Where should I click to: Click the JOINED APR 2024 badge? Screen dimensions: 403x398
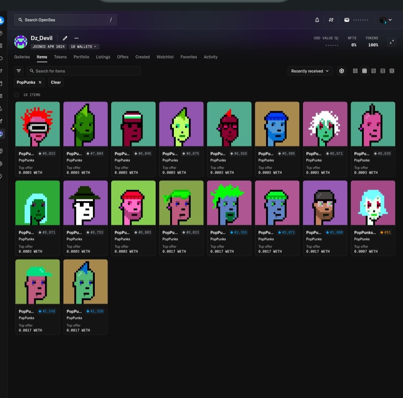(49, 47)
